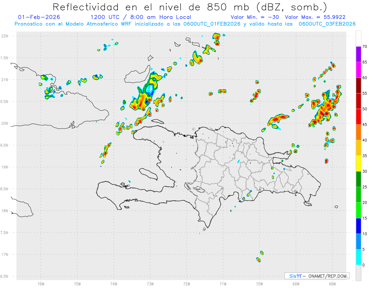
Task: Click the 'Valor Min. = -30' text
Action: [255, 17]
